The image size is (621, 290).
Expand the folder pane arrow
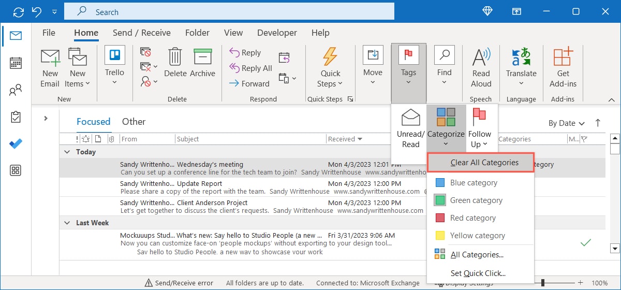click(x=46, y=118)
